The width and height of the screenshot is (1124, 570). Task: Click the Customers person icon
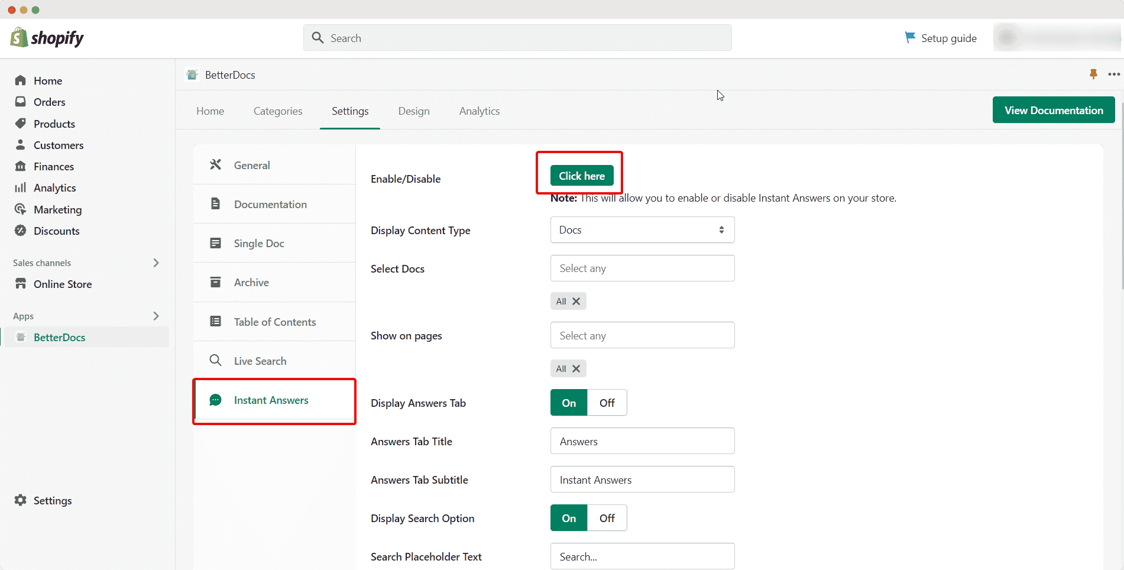pos(21,145)
